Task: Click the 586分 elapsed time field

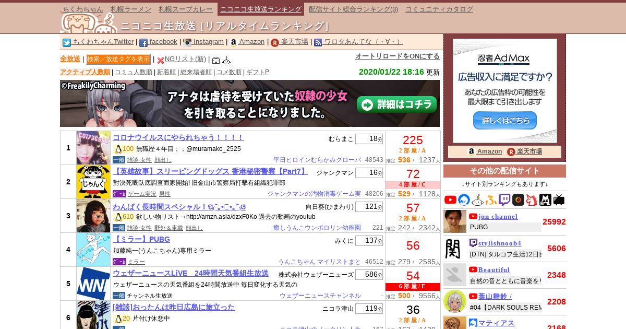Action: pyautogui.click(x=369, y=275)
